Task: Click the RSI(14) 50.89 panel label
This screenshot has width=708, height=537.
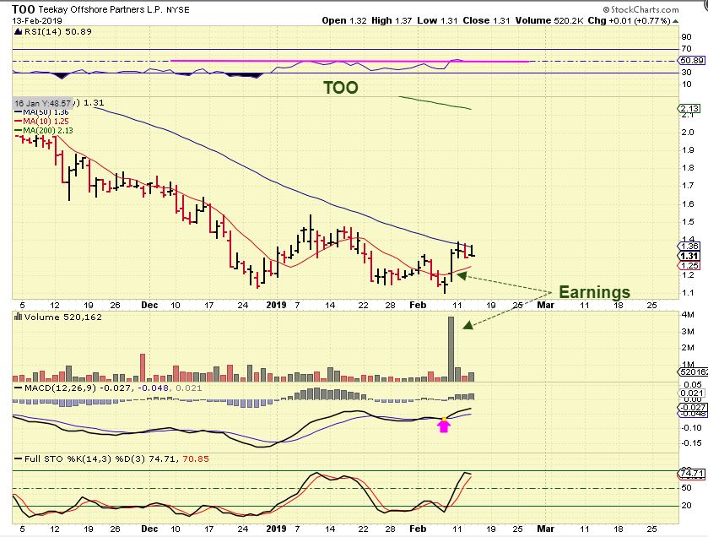Action: [57, 31]
